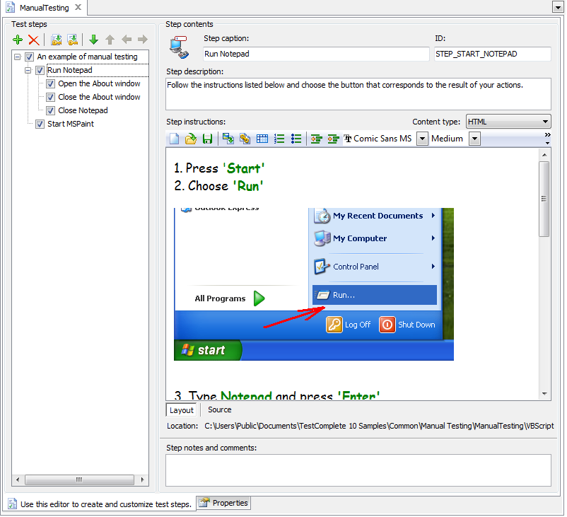Select the ManualTesting editor tab
This screenshot has width=567, height=517.
(x=44, y=8)
